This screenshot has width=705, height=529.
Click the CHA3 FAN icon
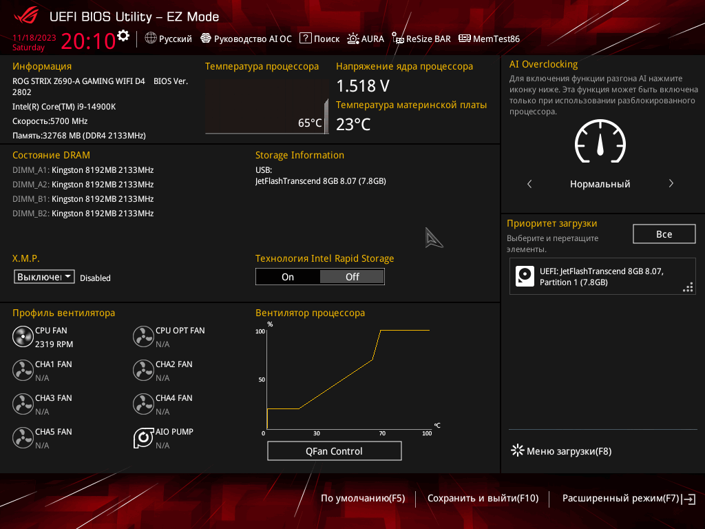[x=23, y=404]
